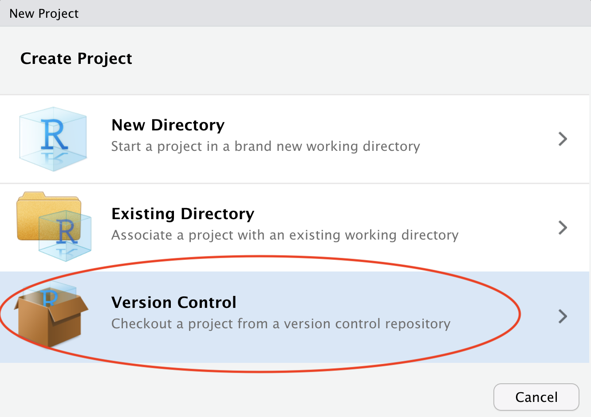Click 'Checkout a project from a version control repository'
This screenshot has width=591, height=417.
tap(281, 324)
